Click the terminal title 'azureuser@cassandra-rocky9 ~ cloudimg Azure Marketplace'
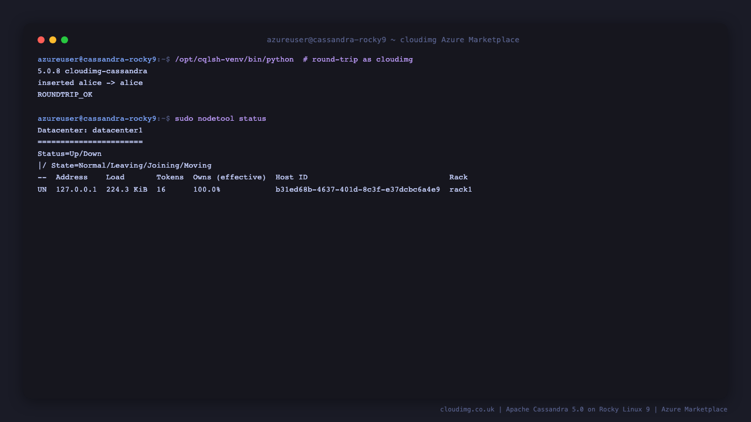Image resolution: width=751 pixels, height=422 pixels. click(x=393, y=40)
